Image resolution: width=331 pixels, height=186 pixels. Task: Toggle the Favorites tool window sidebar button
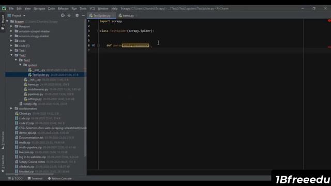click(3, 164)
